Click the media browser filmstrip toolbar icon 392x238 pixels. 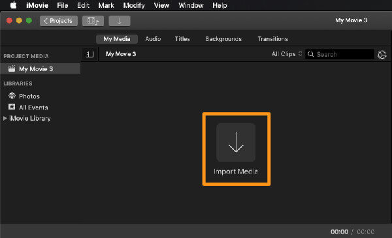click(93, 21)
